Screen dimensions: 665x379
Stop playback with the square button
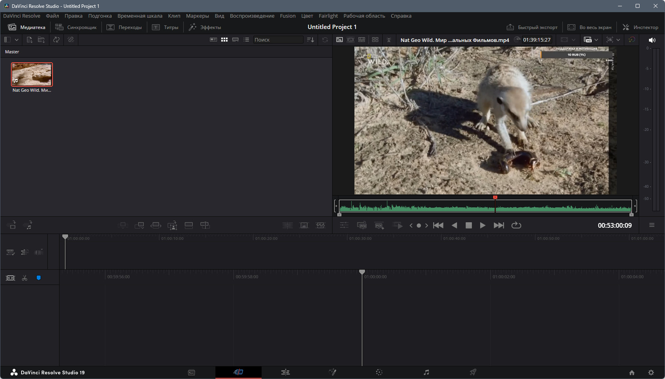468,225
